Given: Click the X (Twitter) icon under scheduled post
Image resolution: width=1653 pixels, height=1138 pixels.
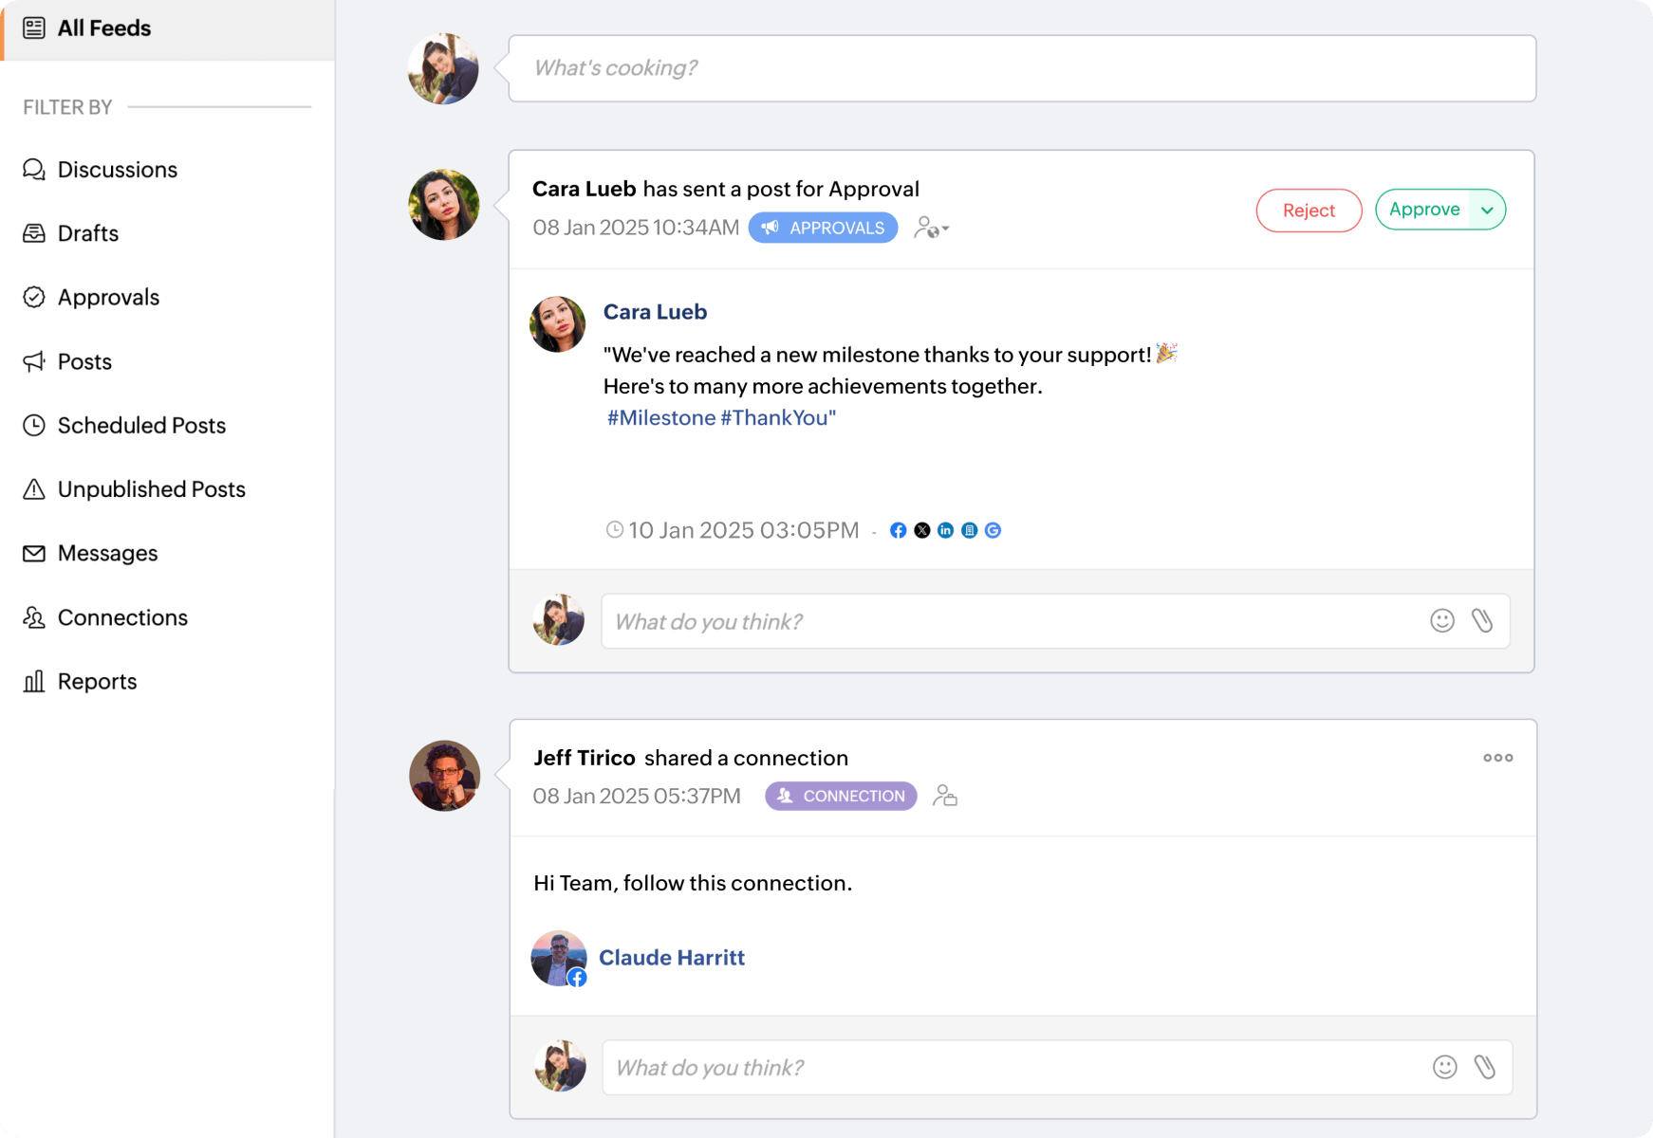Looking at the screenshot, I should coord(921,531).
